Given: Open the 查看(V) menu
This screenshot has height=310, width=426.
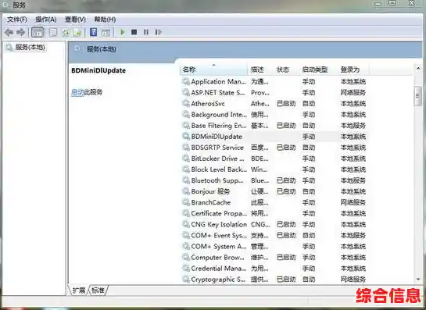Looking at the screenshot, I should click(75, 20).
